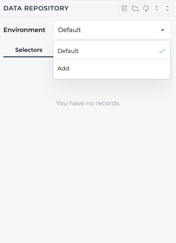Expand all repository items
The height and width of the screenshot is (243, 176).
tap(167, 8)
